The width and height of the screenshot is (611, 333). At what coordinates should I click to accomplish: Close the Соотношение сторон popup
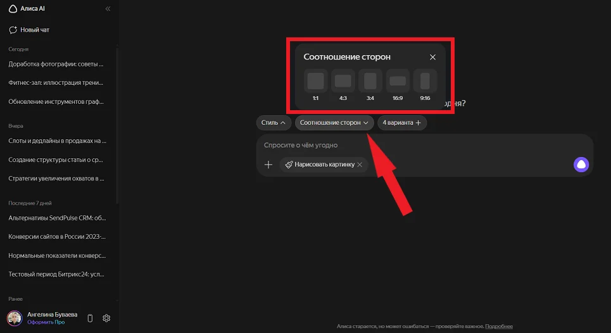tap(432, 57)
